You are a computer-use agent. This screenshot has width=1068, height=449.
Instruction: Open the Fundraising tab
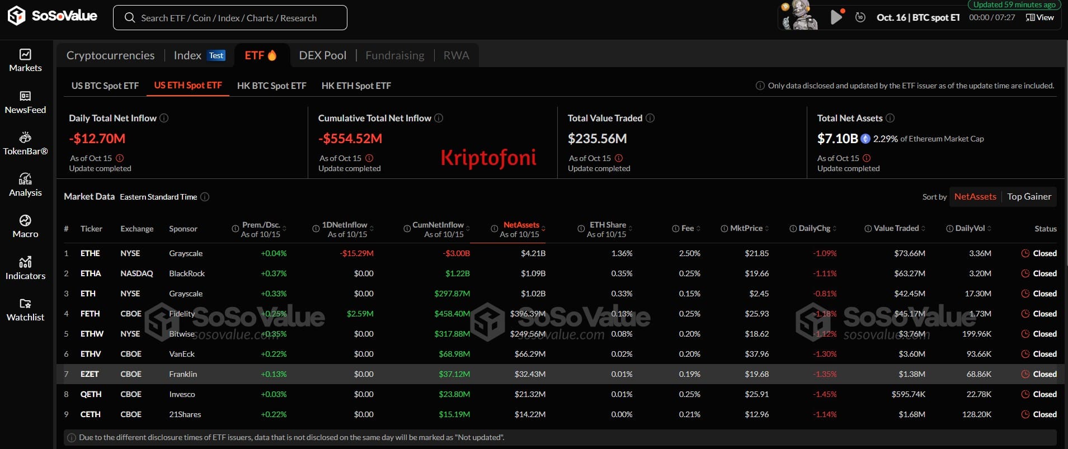click(x=395, y=55)
